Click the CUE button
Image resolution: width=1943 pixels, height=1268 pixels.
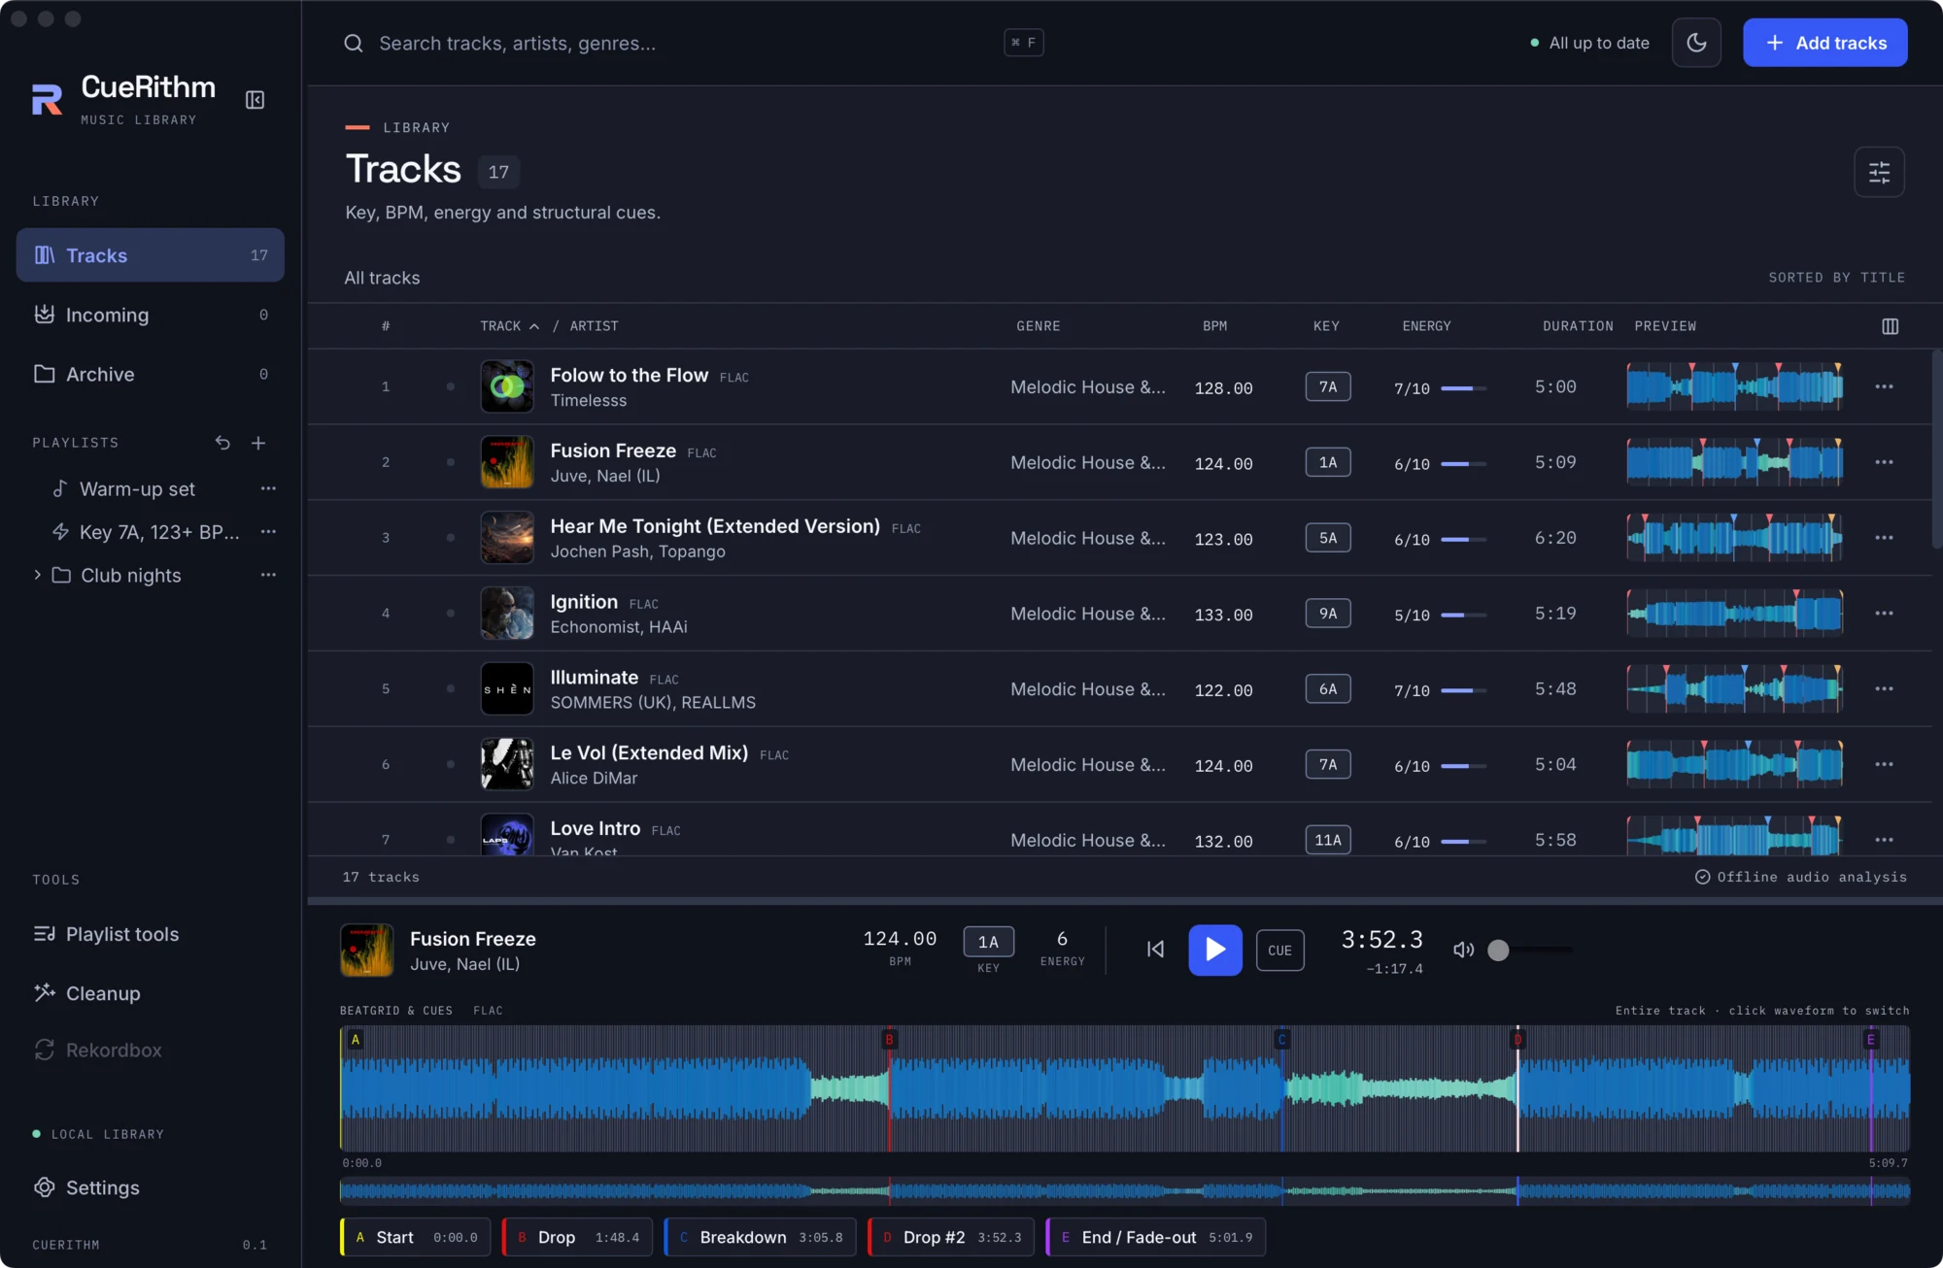coord(1279,951)
